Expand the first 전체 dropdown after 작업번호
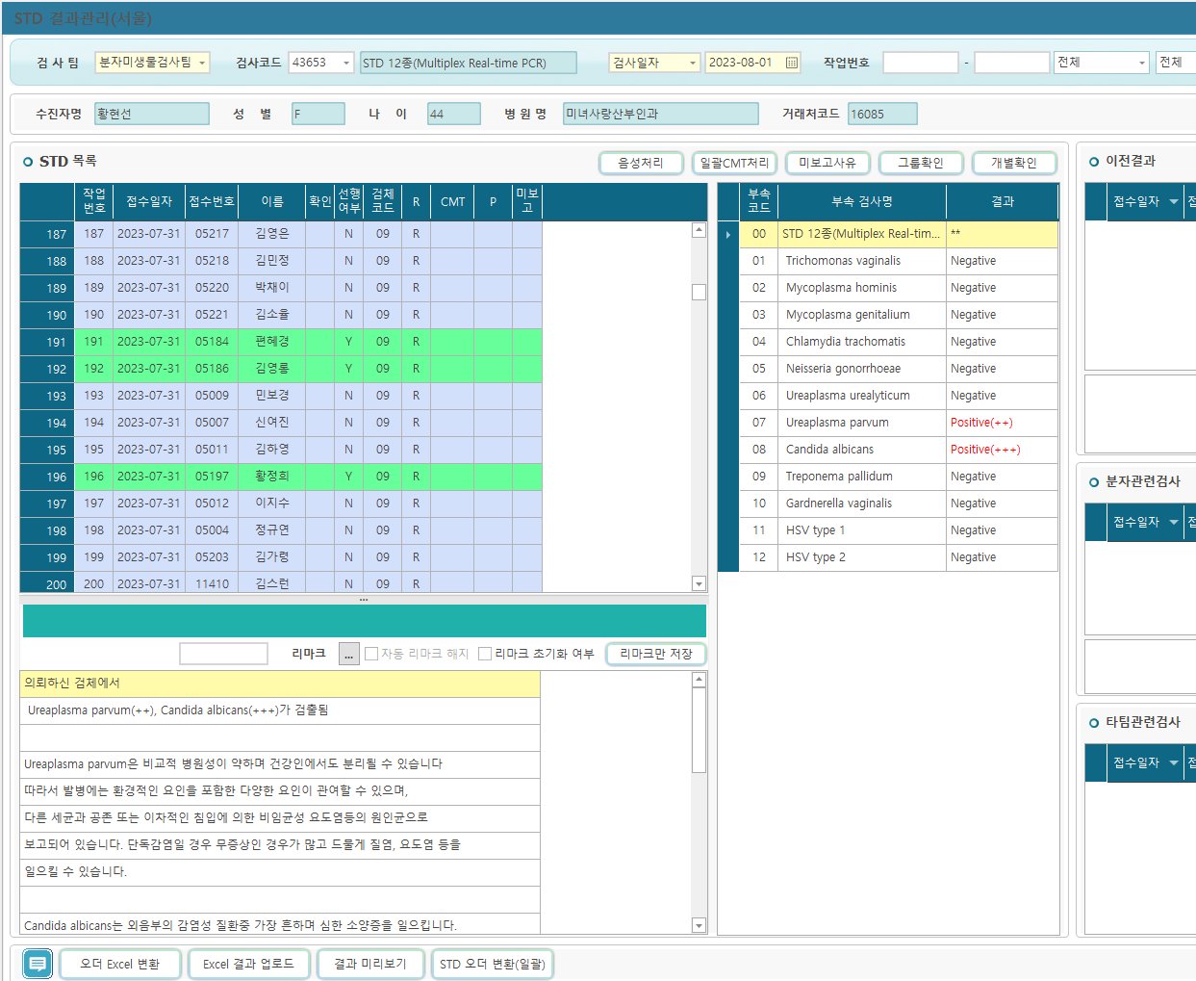The width and height of the screenshot is (1196, 981). (x=1141, y=63)
